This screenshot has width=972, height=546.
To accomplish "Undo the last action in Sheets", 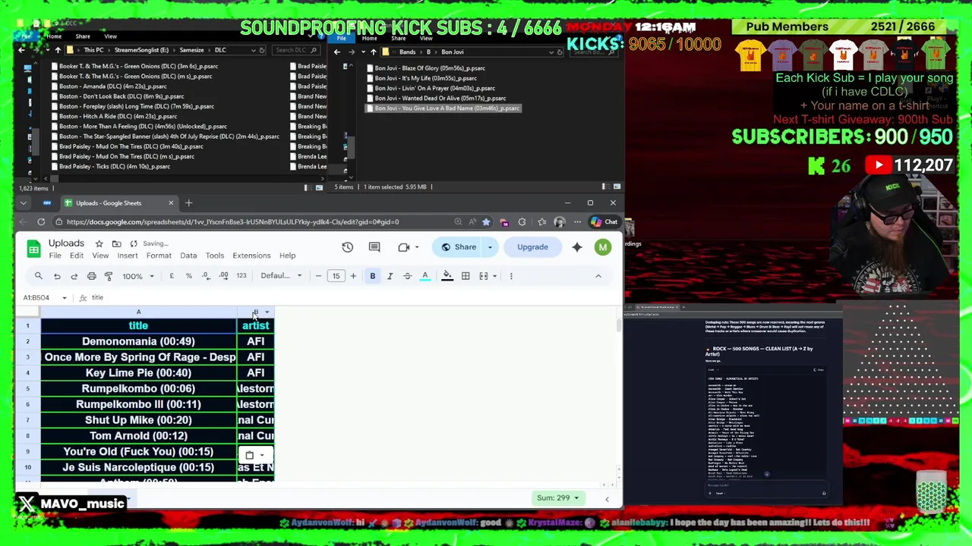I will point(57,276).
